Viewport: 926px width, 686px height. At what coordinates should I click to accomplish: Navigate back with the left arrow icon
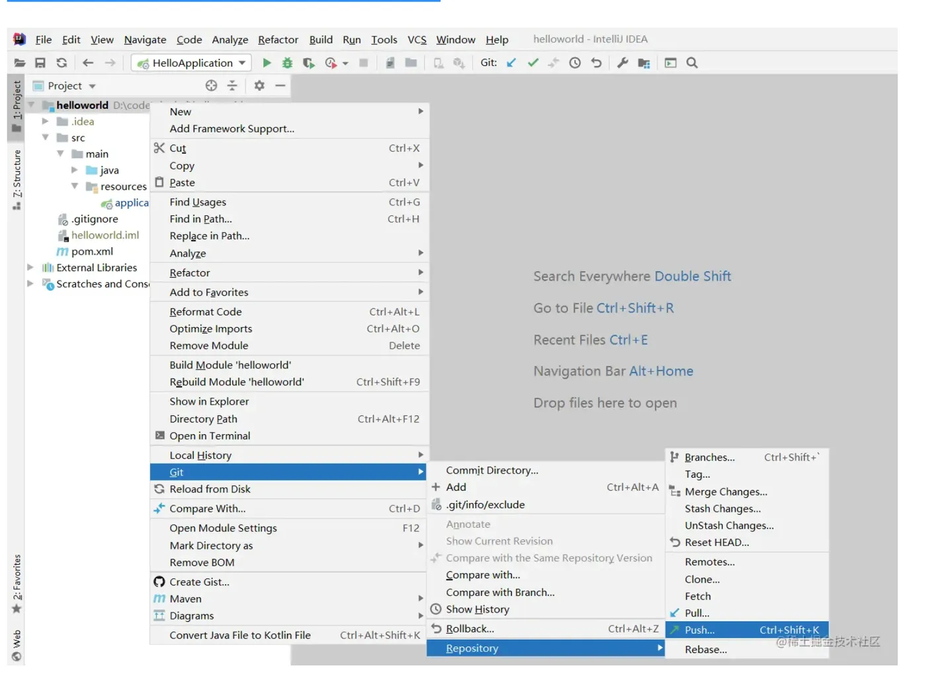pyautogui.click(x=88, y=63)
